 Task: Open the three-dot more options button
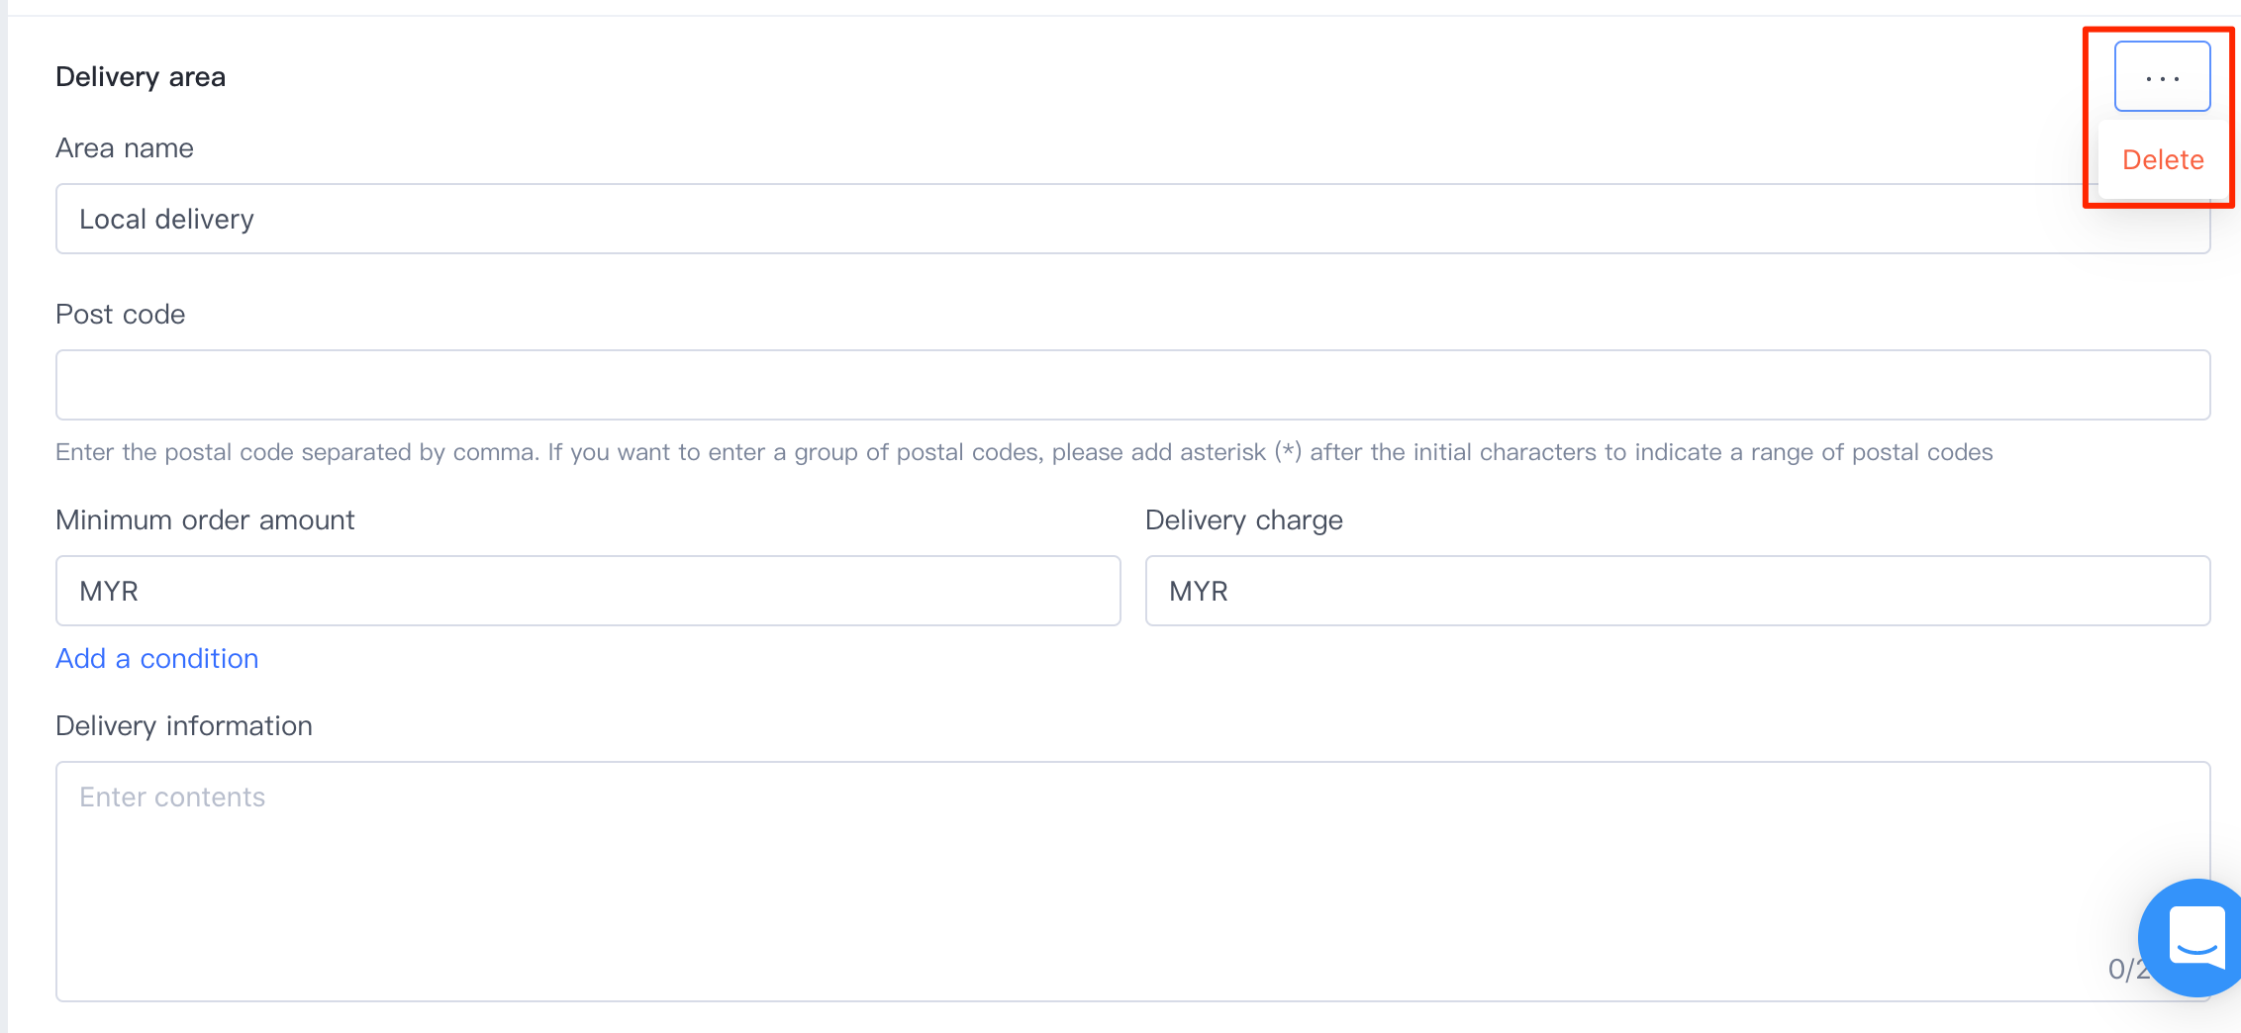tap(2162, 77)
